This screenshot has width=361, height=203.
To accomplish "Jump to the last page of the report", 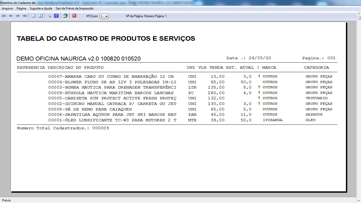I will click(25, 16).
